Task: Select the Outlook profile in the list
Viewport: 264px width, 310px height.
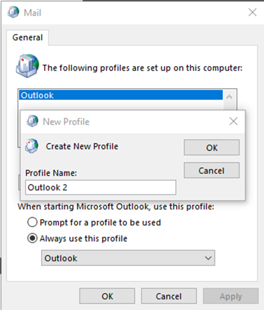Action: pos(121,95)
